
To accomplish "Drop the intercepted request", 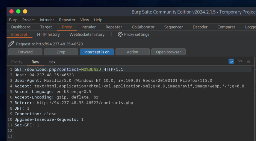I will pyautogui.click(x=61, y=52).
